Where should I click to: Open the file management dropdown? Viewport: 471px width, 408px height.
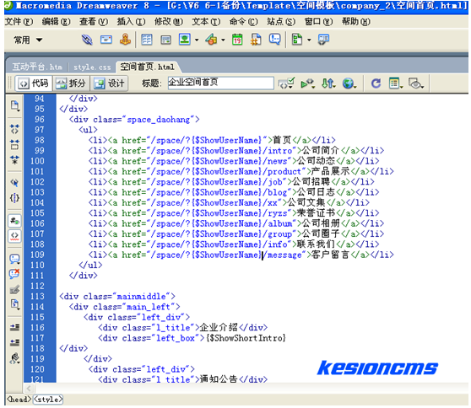coord(328,83)
